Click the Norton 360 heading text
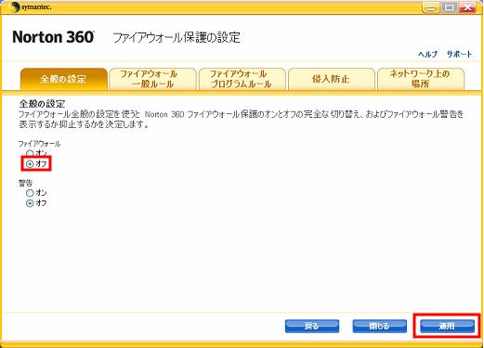Viewport: 484px width, 348px height. point(53,37)
